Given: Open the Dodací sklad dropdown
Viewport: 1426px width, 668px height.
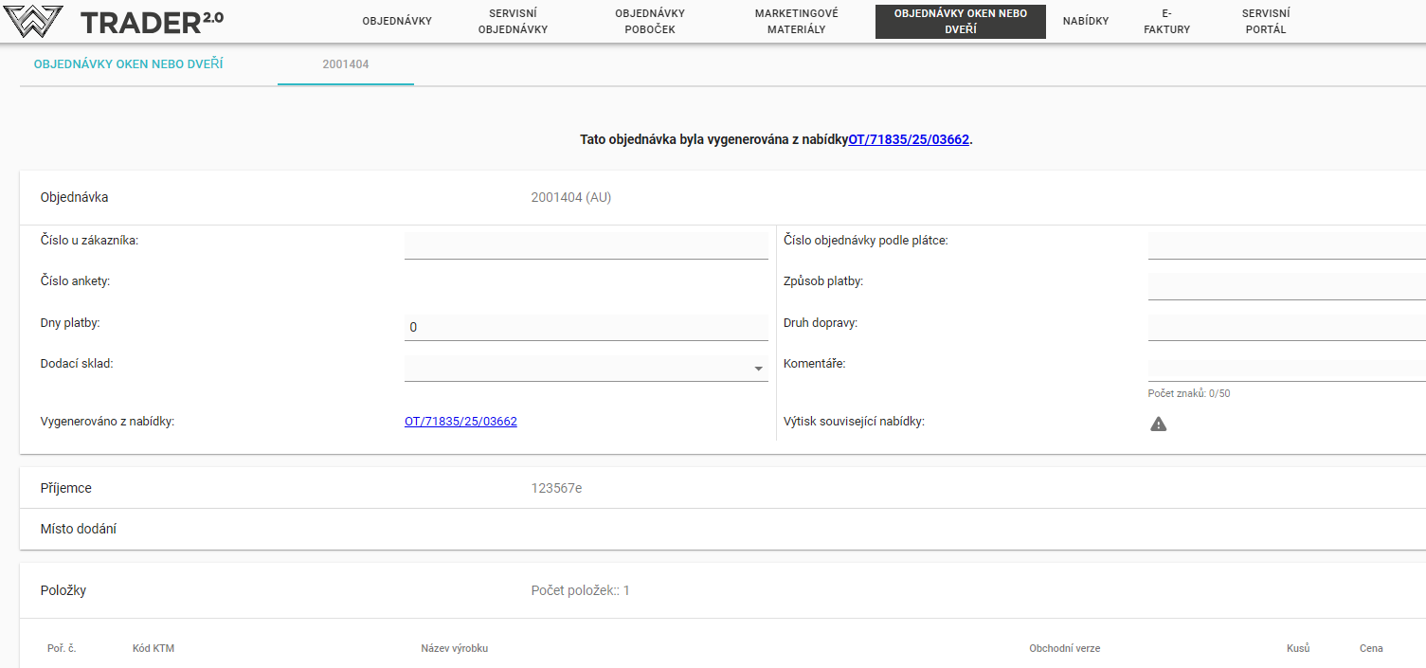Looking at the screenshot, I should click(586, 369).
